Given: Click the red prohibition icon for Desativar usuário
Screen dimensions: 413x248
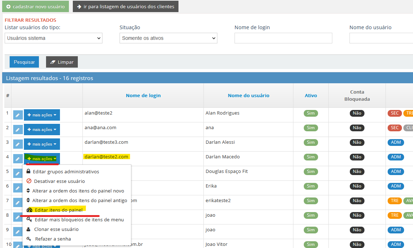Looking at the screenshot, I should click(x=29, y=181).
